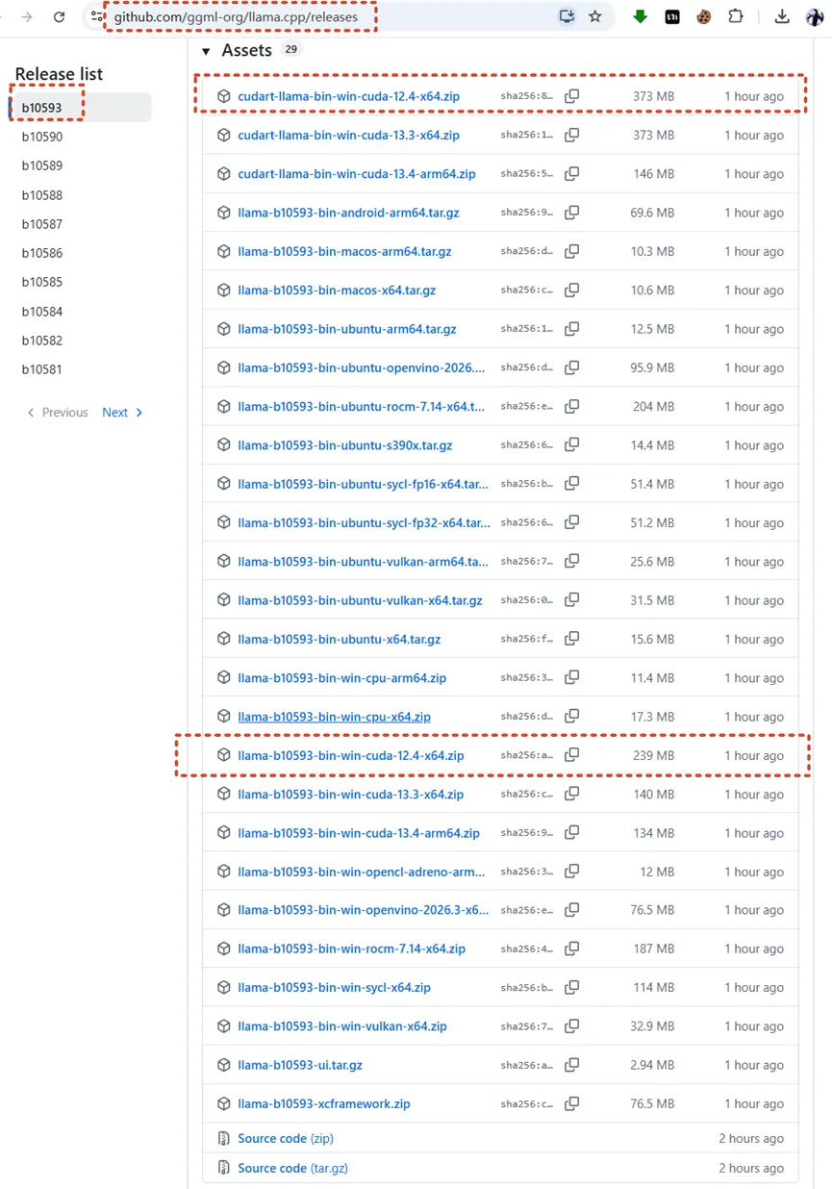Viewport: 832px width, 1189px height.
Task: Click the 239 MB size text
Action: coord(653,755)
